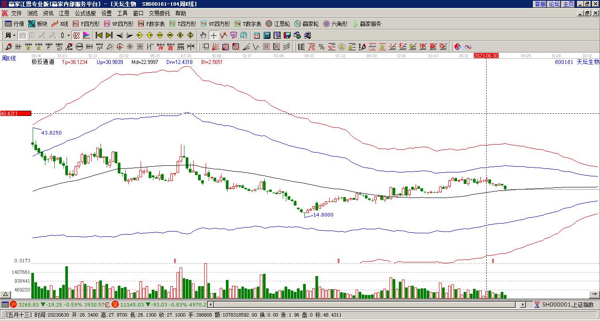Image resolution: width=600 pixels, height=321 pixels.
Task: Select the zigzag wave line tool
Action: pos(256,47)
